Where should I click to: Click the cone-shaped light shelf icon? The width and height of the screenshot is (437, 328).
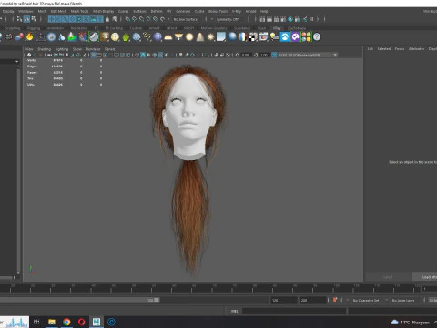coord(200,37)
